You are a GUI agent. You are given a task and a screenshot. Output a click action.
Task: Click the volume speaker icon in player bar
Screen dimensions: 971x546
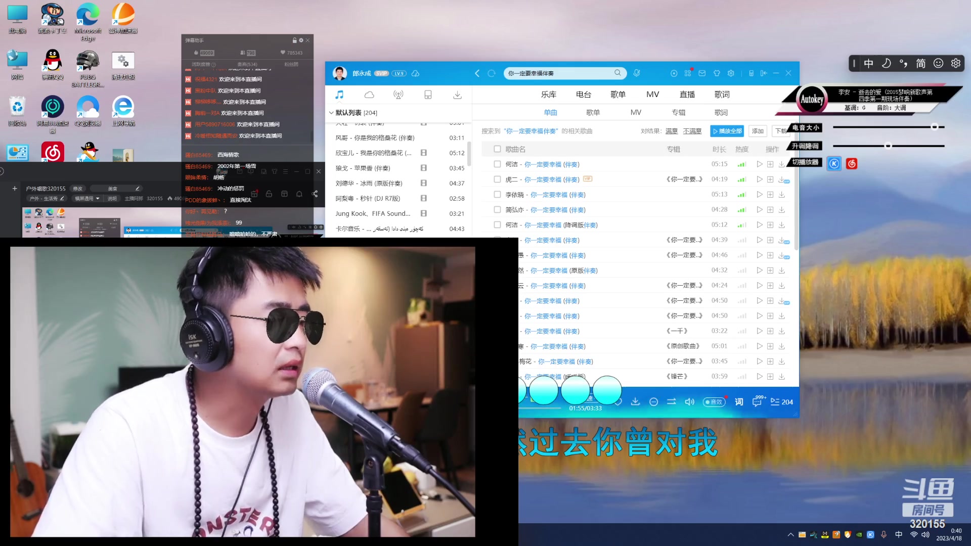tap(689, 401)
